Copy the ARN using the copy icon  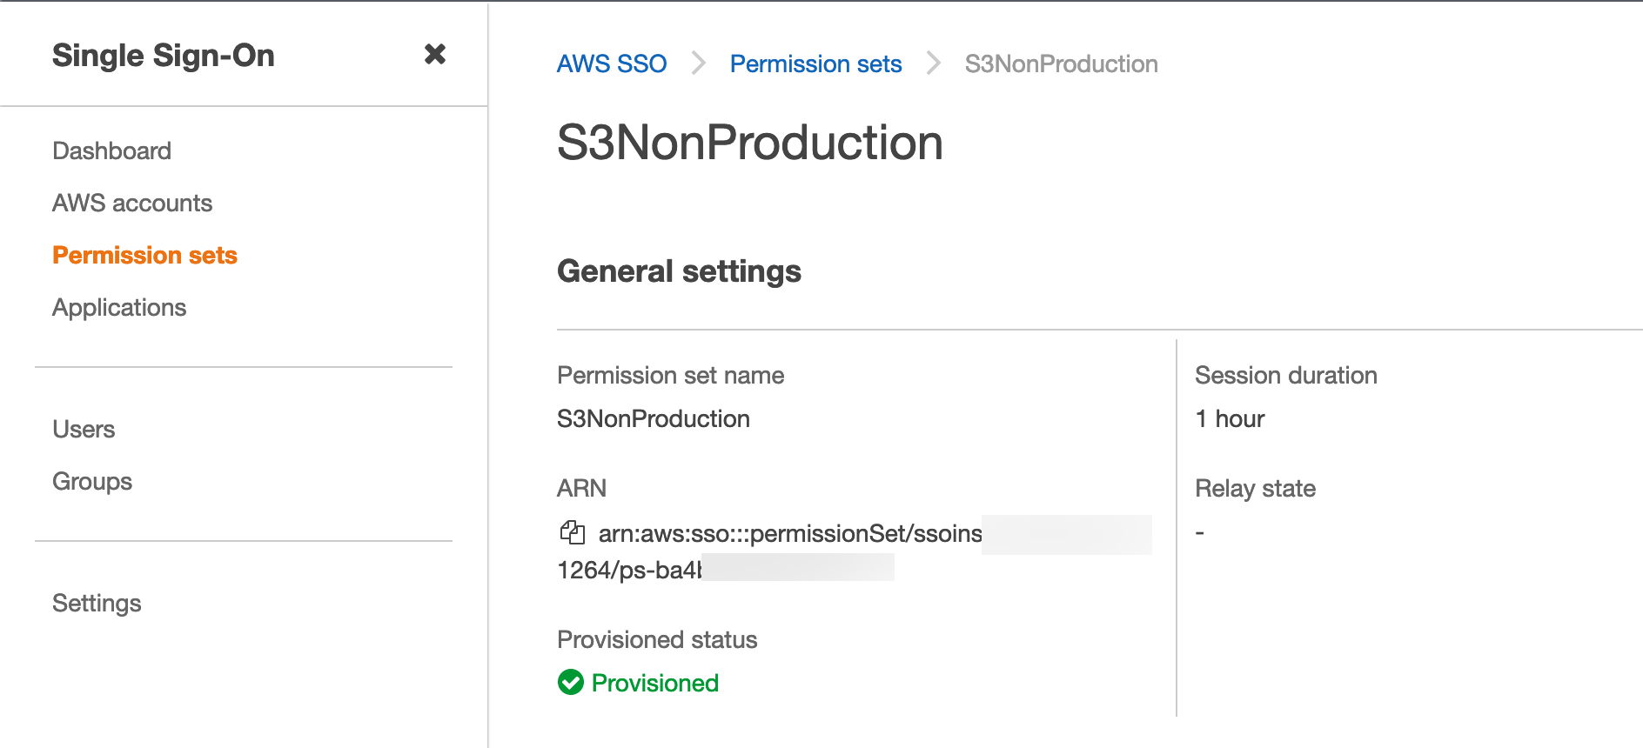click(x=572, y=531)
